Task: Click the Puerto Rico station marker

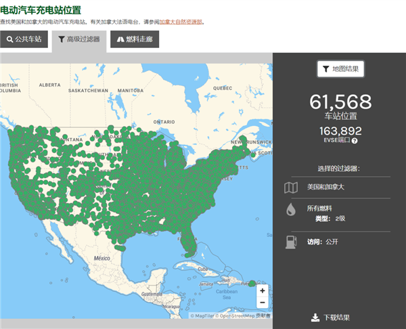Action: click(x=252, y=284)
